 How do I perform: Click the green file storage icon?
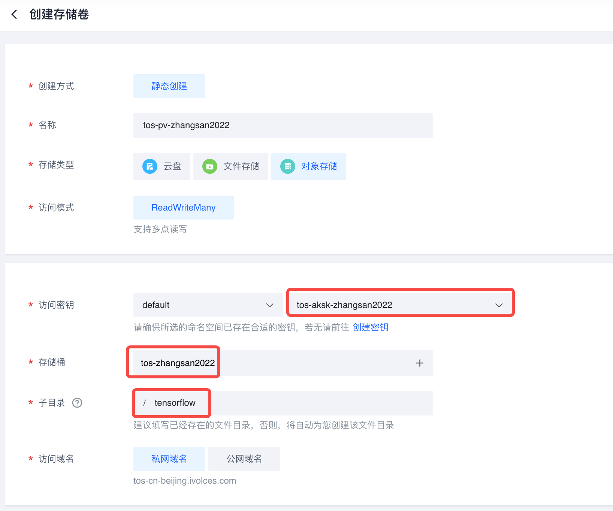coord(210,166)
